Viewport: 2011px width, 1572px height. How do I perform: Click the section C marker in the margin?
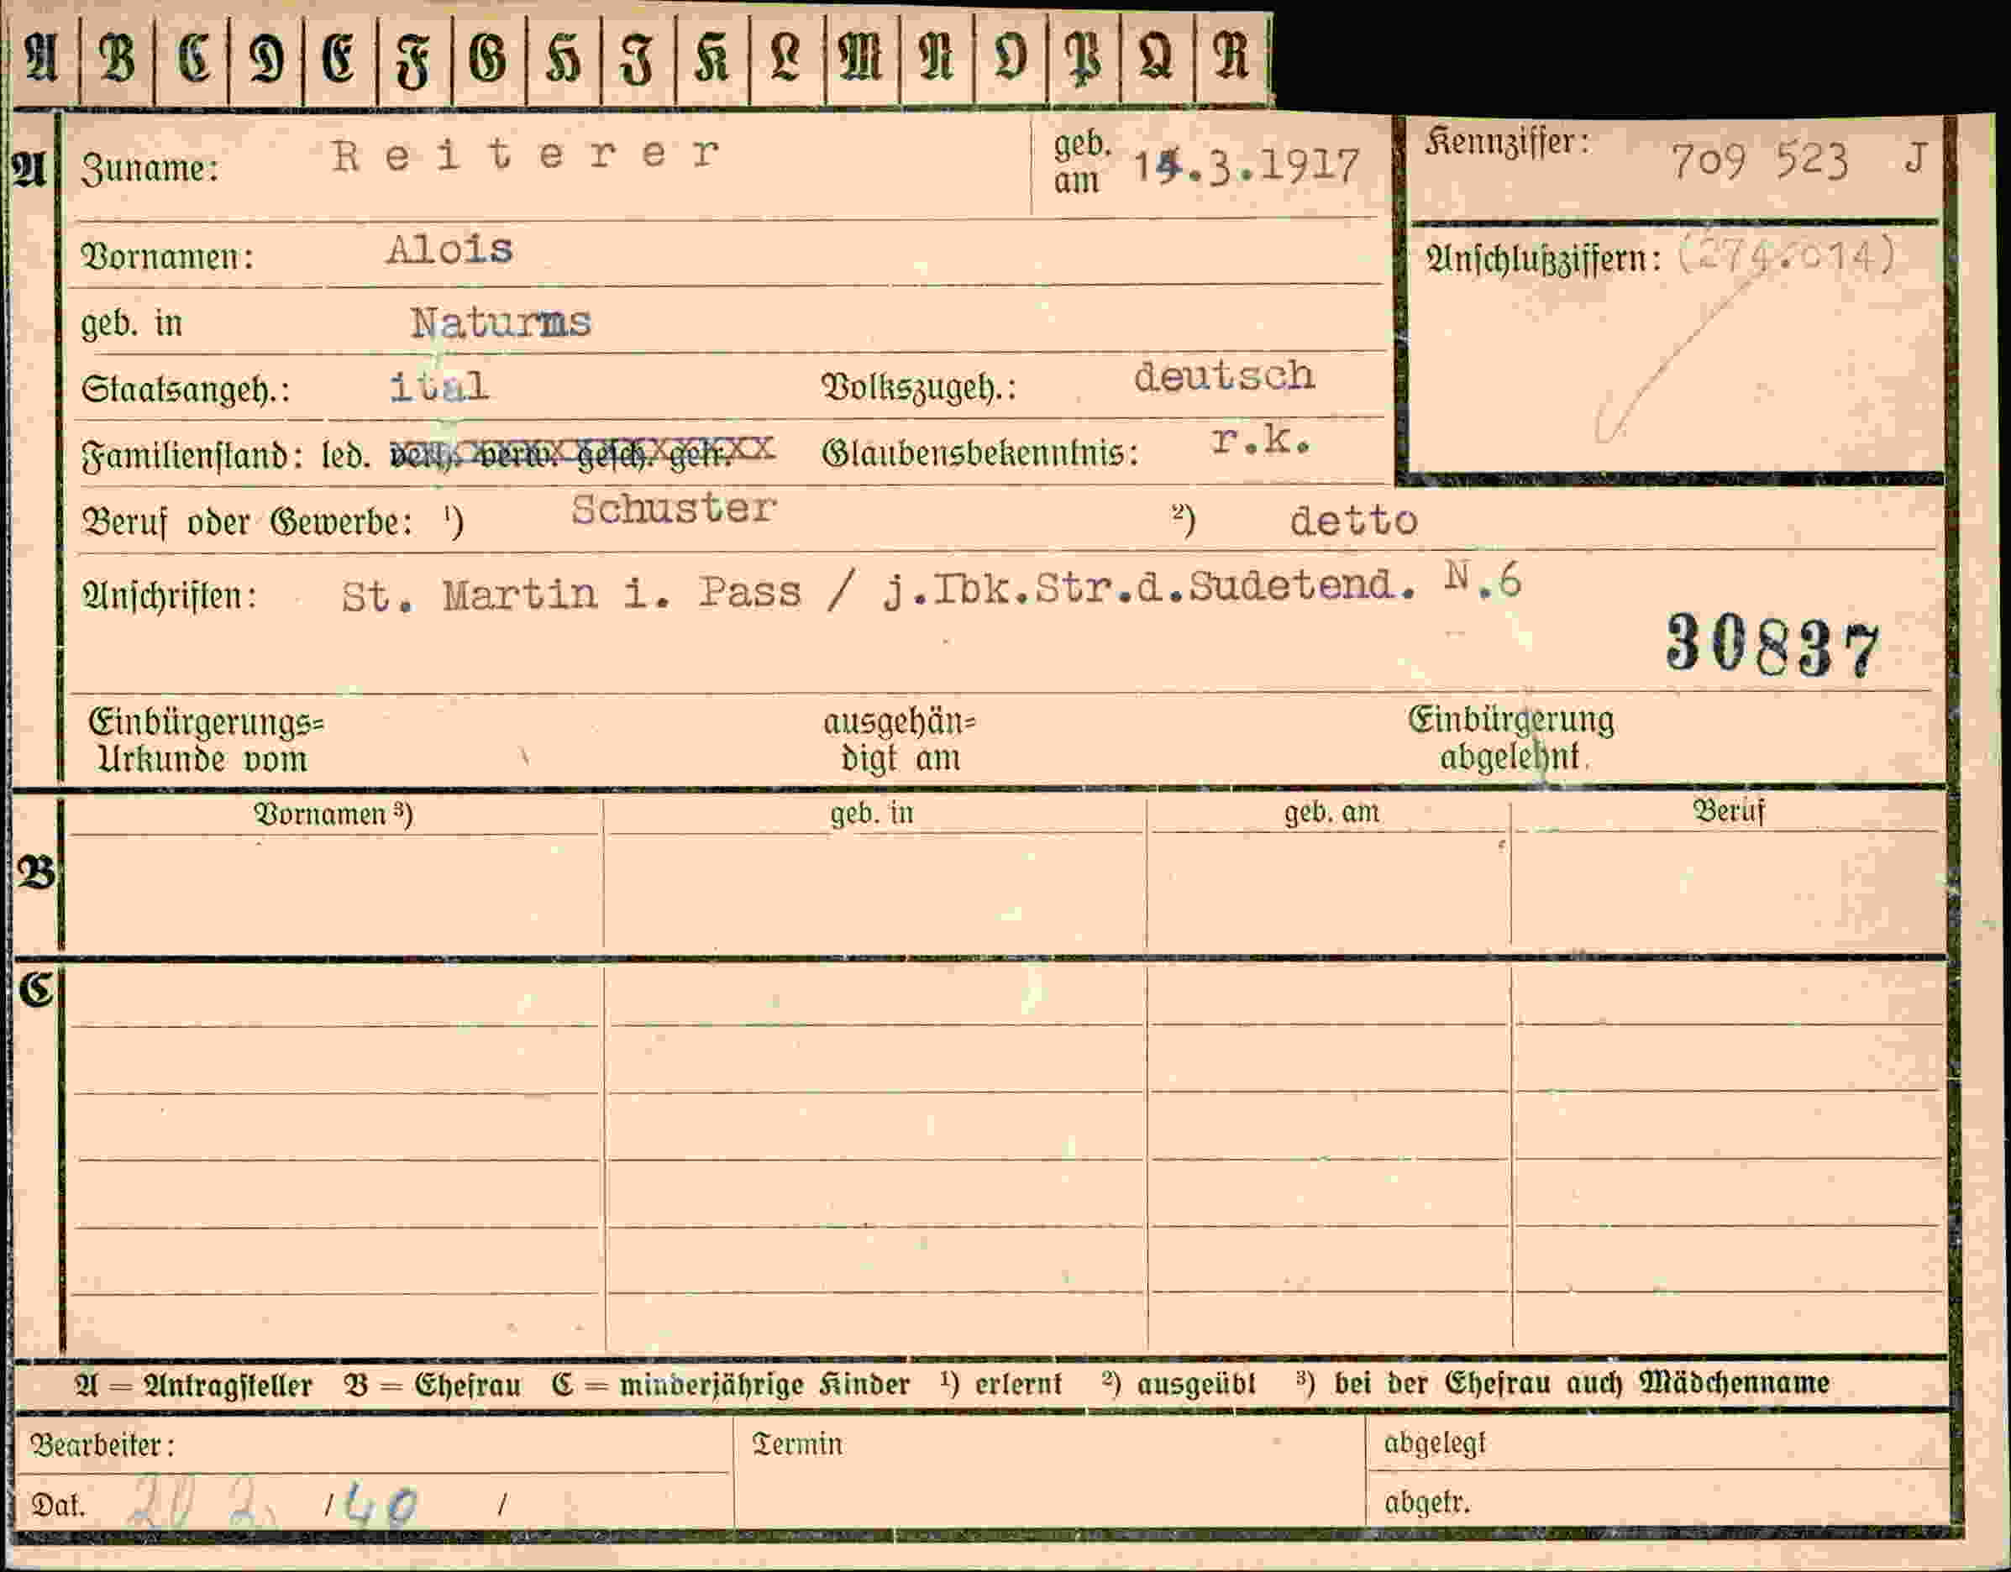[x=36, y=989]
